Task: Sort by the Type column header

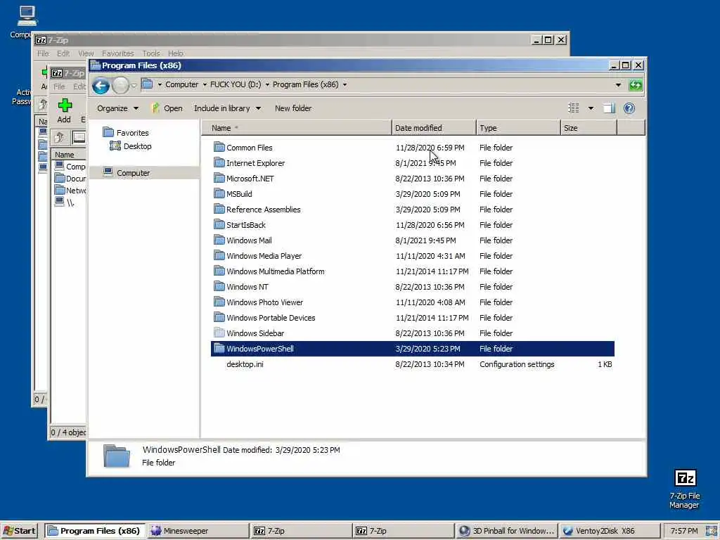Action: click(x=518, y=128)
